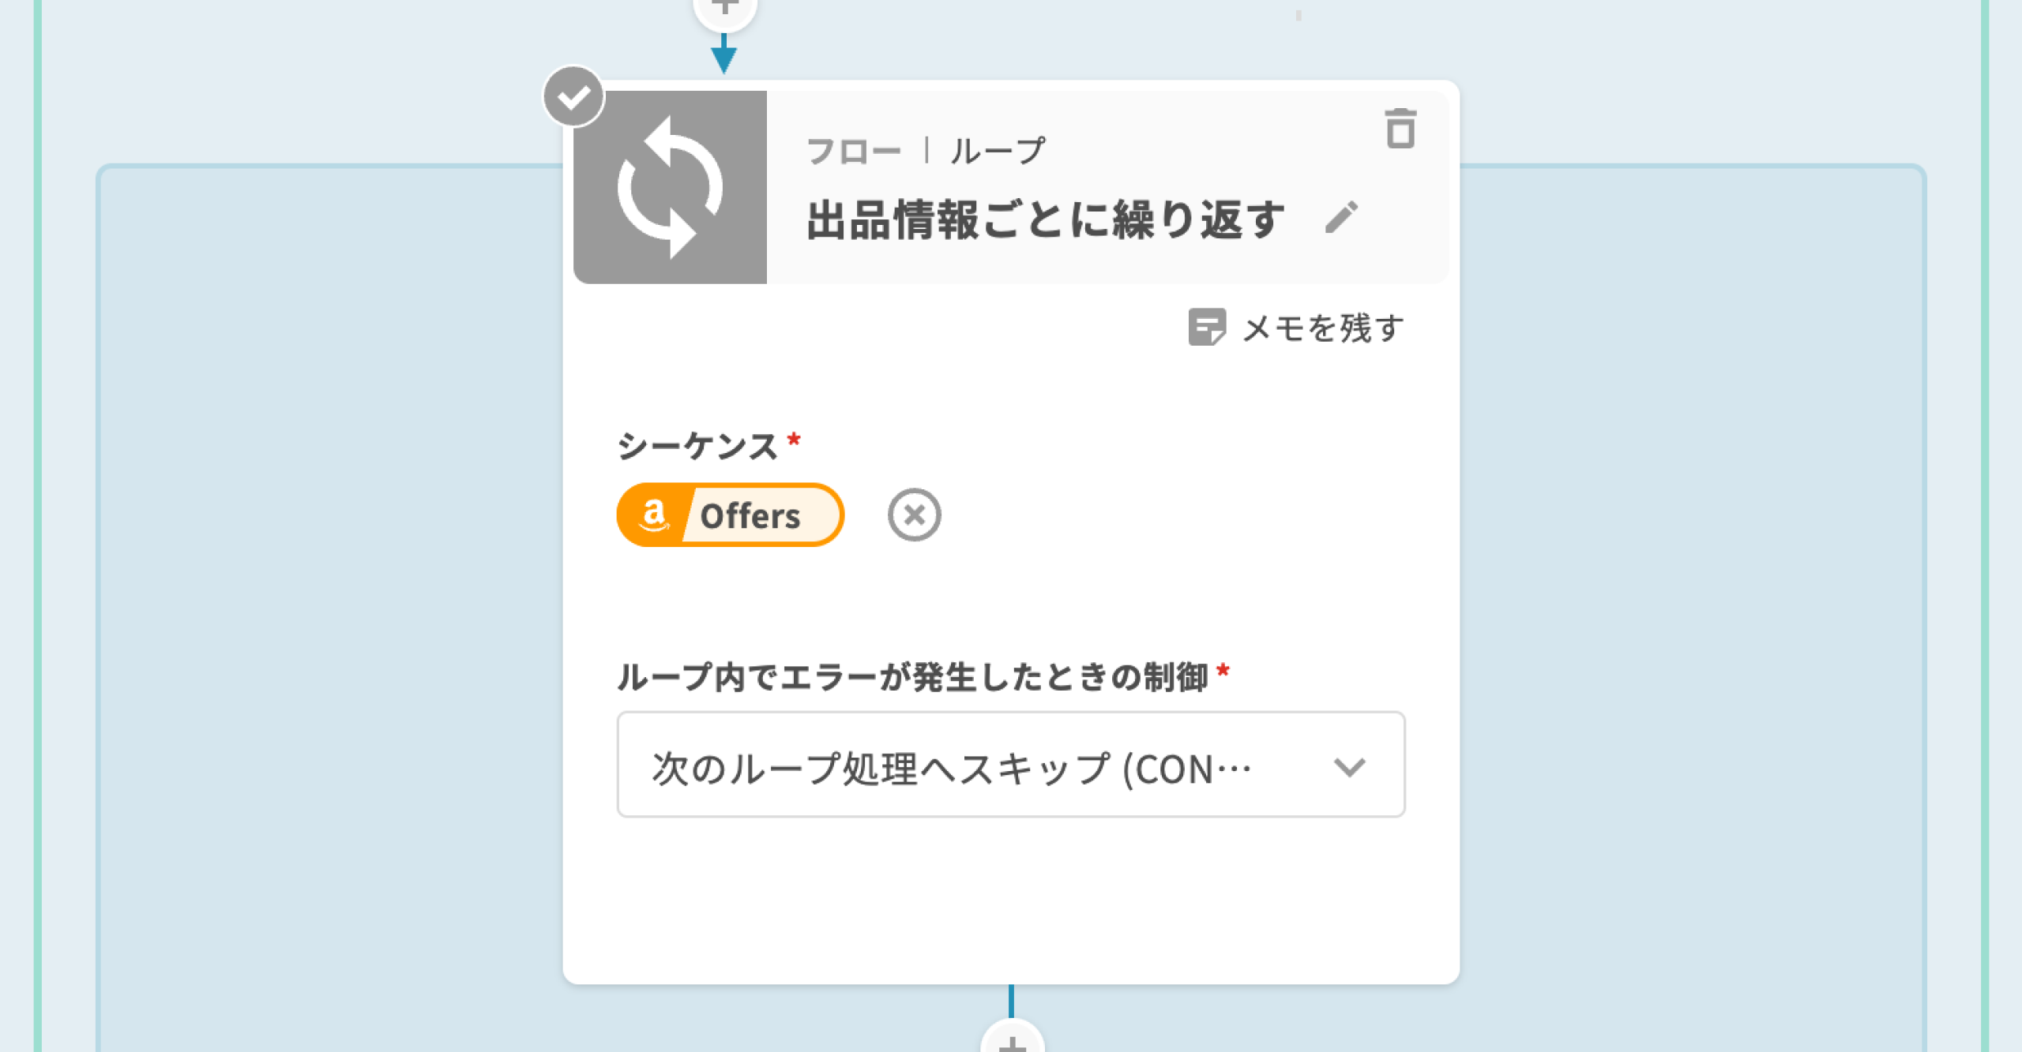Click the plus add-step button below card

[1012, 1041]
